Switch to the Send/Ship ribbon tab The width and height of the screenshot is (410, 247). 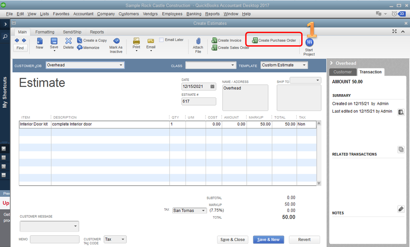coord(72,32)
